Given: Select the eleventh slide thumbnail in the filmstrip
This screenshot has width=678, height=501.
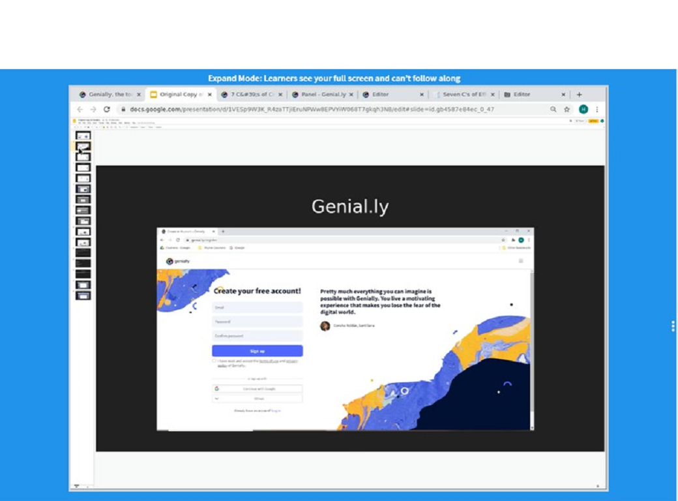Looking at the screenshot, I should (83, 242).
